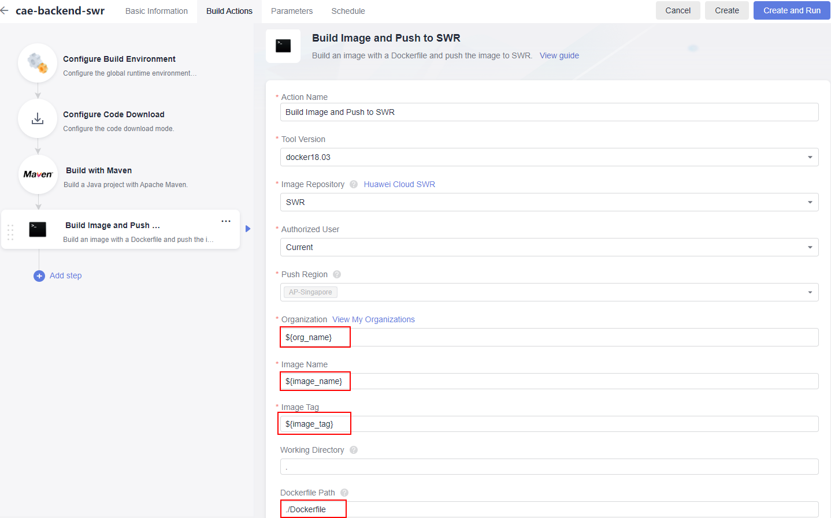Click the blue arrow beside the selected step
This screenshot has width=831, height=518.
point(248,229)
